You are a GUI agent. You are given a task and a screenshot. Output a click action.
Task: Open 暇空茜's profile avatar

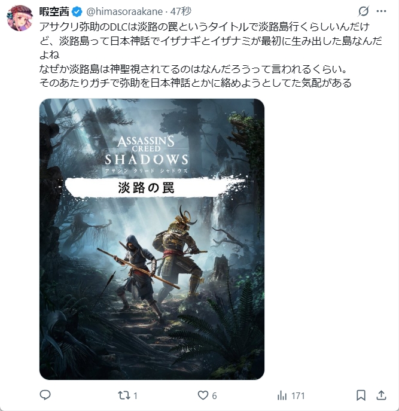click(20, 18)
